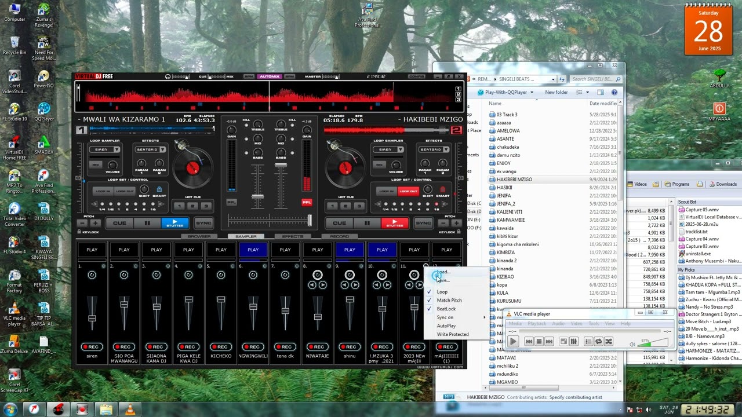Double the loop length on deck 2
The width and height of the screenshot is (742, 417).
click(x=445, y=204)
